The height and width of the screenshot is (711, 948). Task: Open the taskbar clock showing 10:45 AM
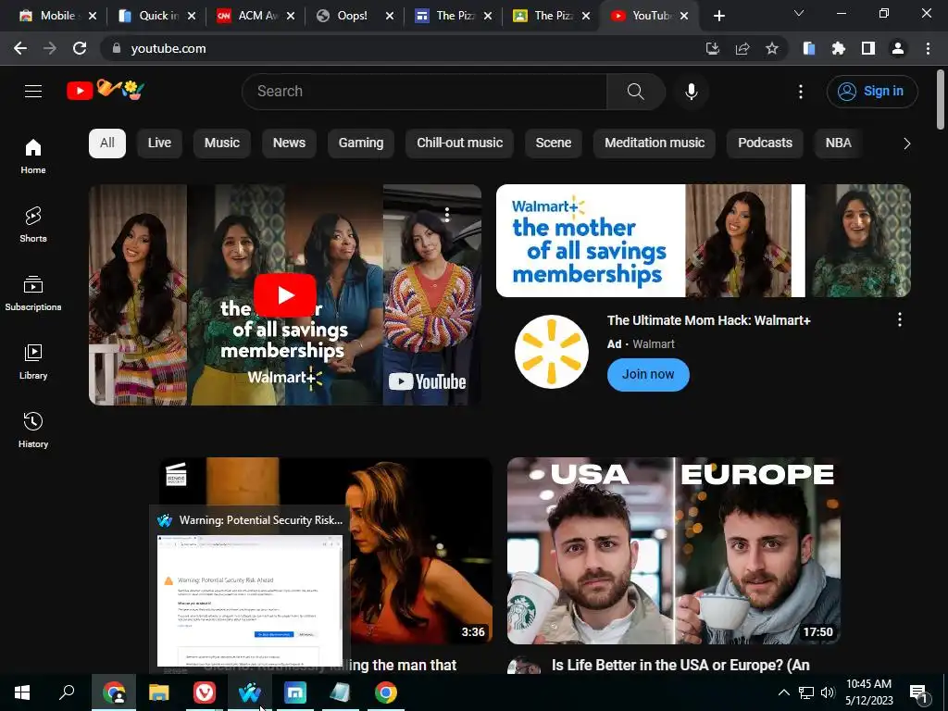[868, 692]
